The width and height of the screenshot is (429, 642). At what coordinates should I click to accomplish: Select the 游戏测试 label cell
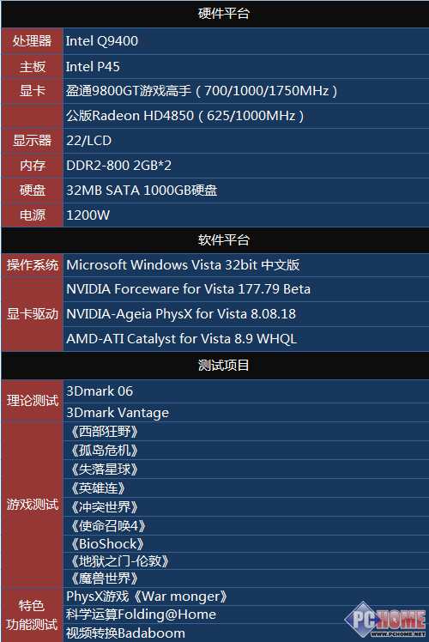(33, 505)
